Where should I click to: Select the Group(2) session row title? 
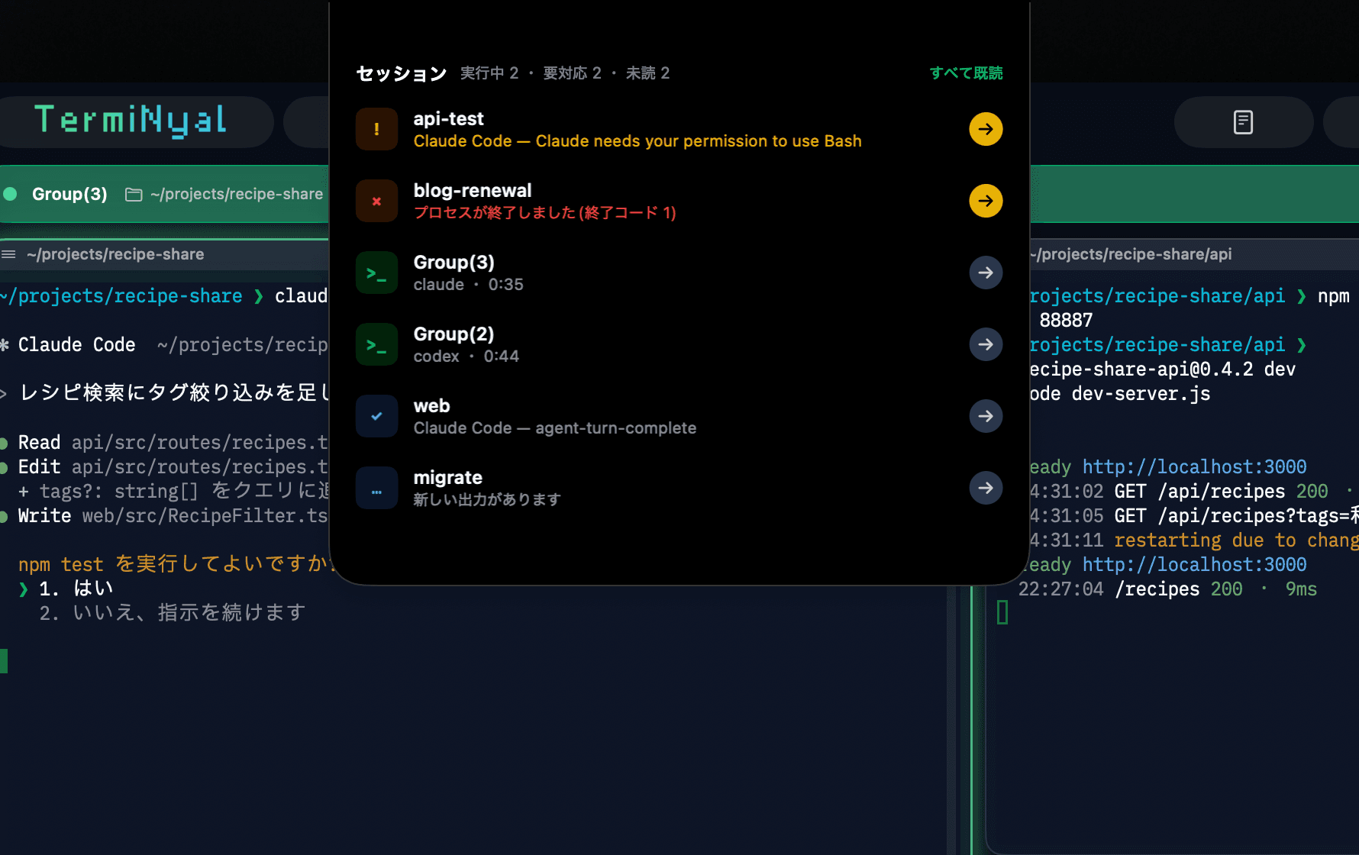(x=454, y=334)
